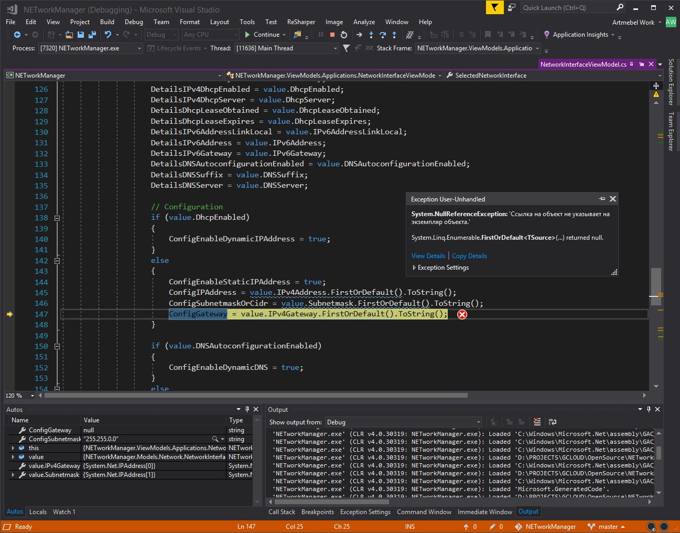Open Solution Explorer side tab
This screenshot has height=533, width=680.
[x=671, y=82]
